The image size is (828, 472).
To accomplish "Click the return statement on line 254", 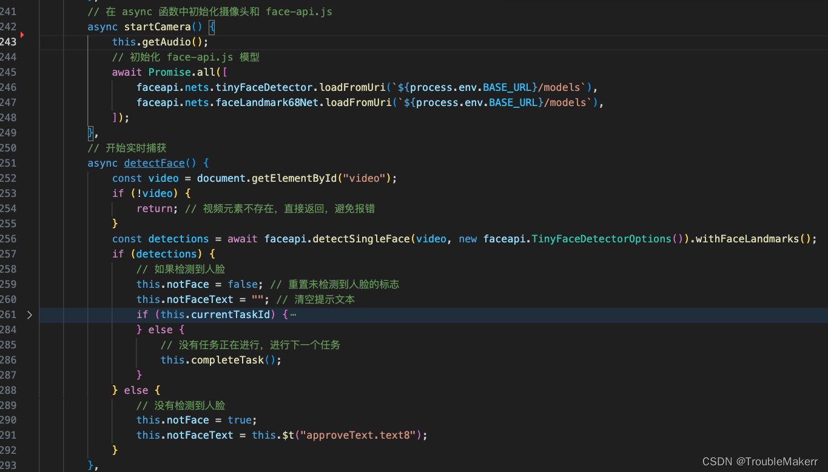I will point(157,208).
